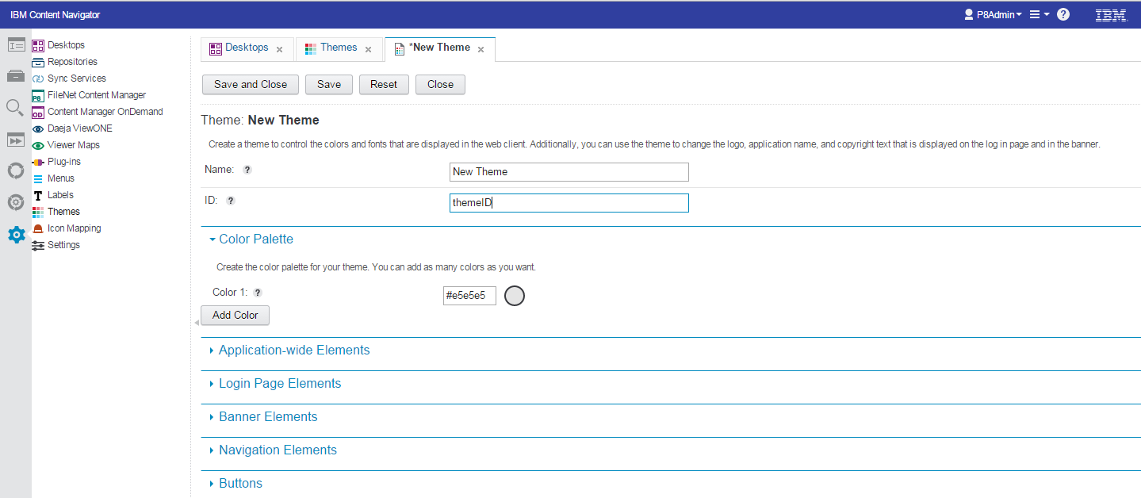
Task: Open Icon Mapping in the tree
Action: [74, 228]
